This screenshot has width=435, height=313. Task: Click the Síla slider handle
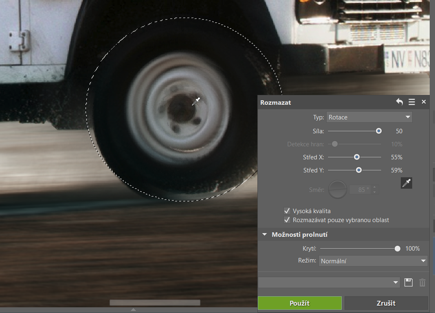[379, 131]
